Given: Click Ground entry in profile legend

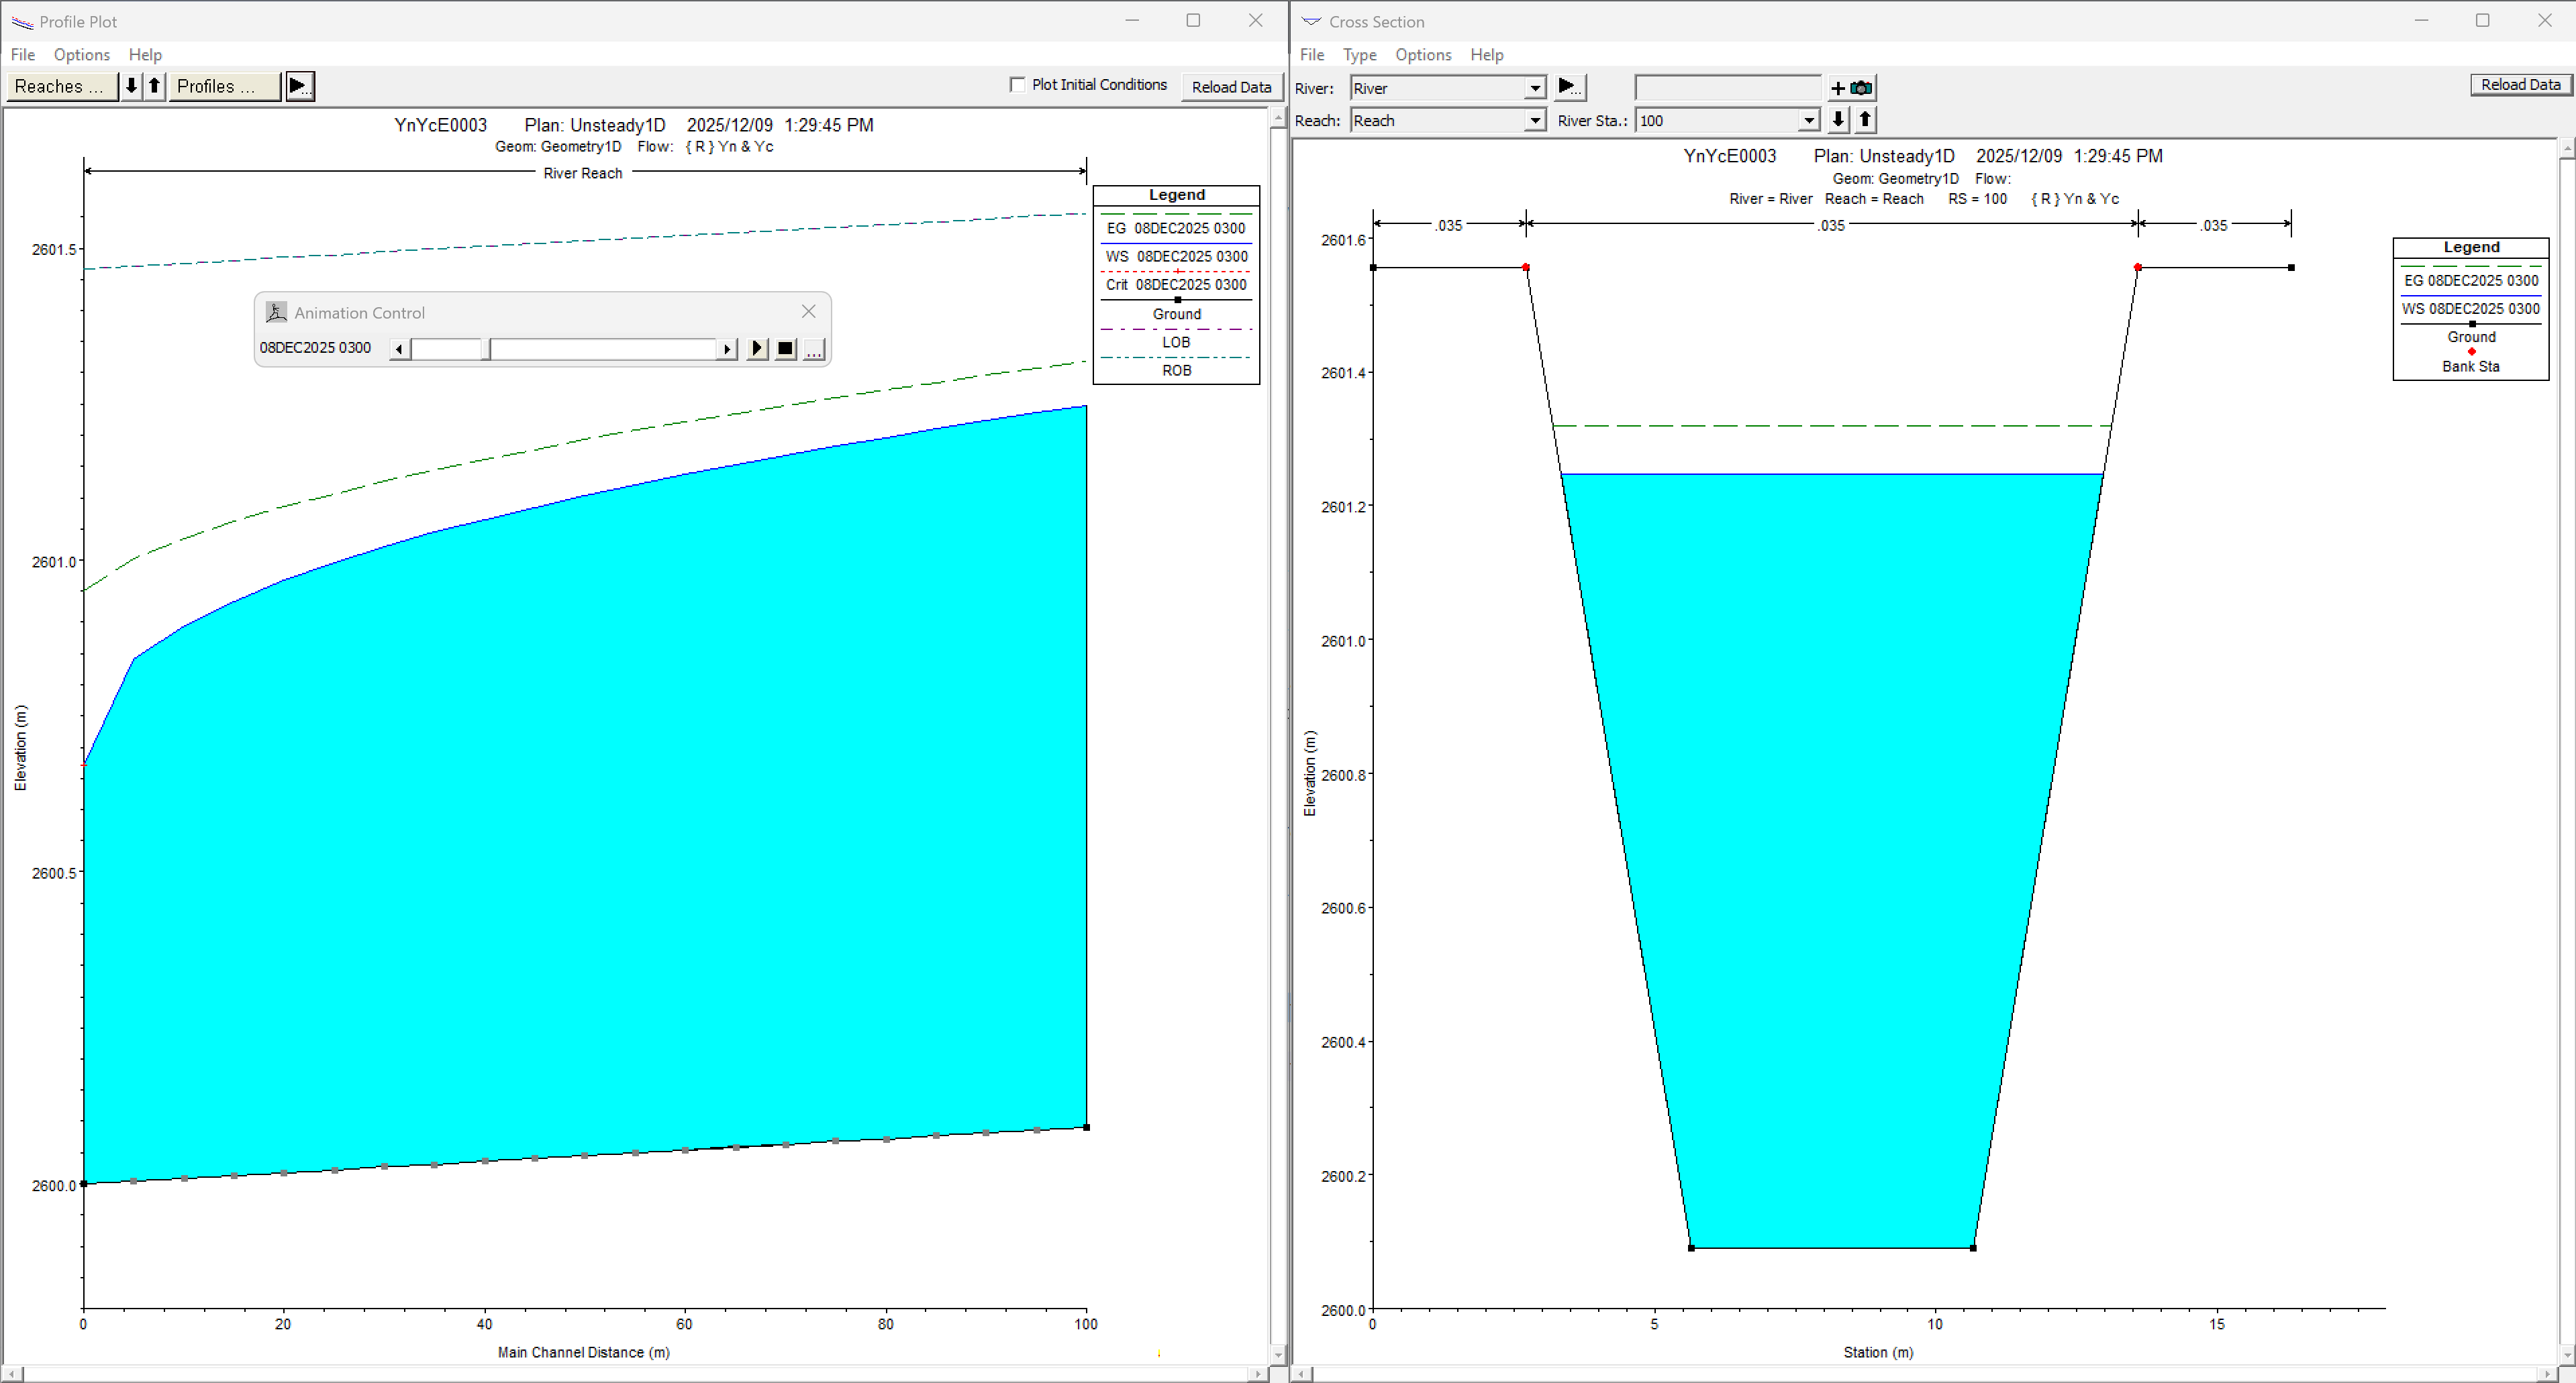Looking at the screenshot, I should (x=1176, y=314).
